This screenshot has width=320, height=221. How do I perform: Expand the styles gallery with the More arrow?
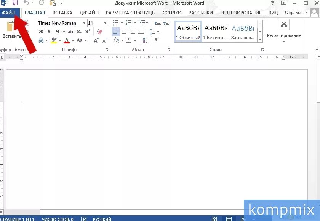click(260, 39)
